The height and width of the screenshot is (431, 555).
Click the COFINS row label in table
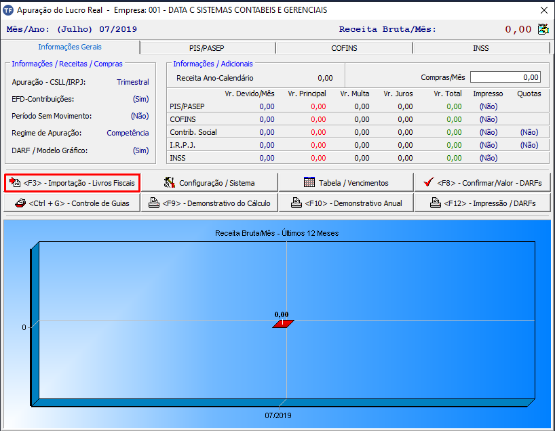pos(183,119)
